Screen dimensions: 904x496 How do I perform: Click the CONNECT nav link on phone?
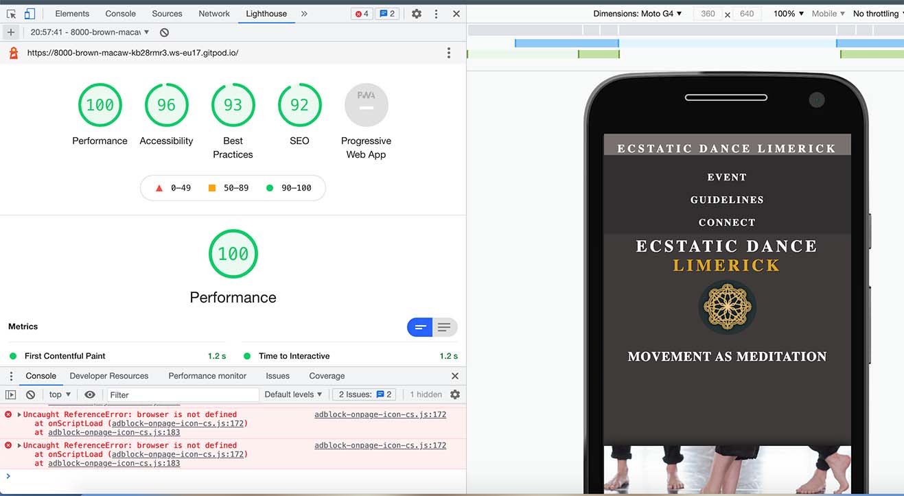click(x=727, y=222)
